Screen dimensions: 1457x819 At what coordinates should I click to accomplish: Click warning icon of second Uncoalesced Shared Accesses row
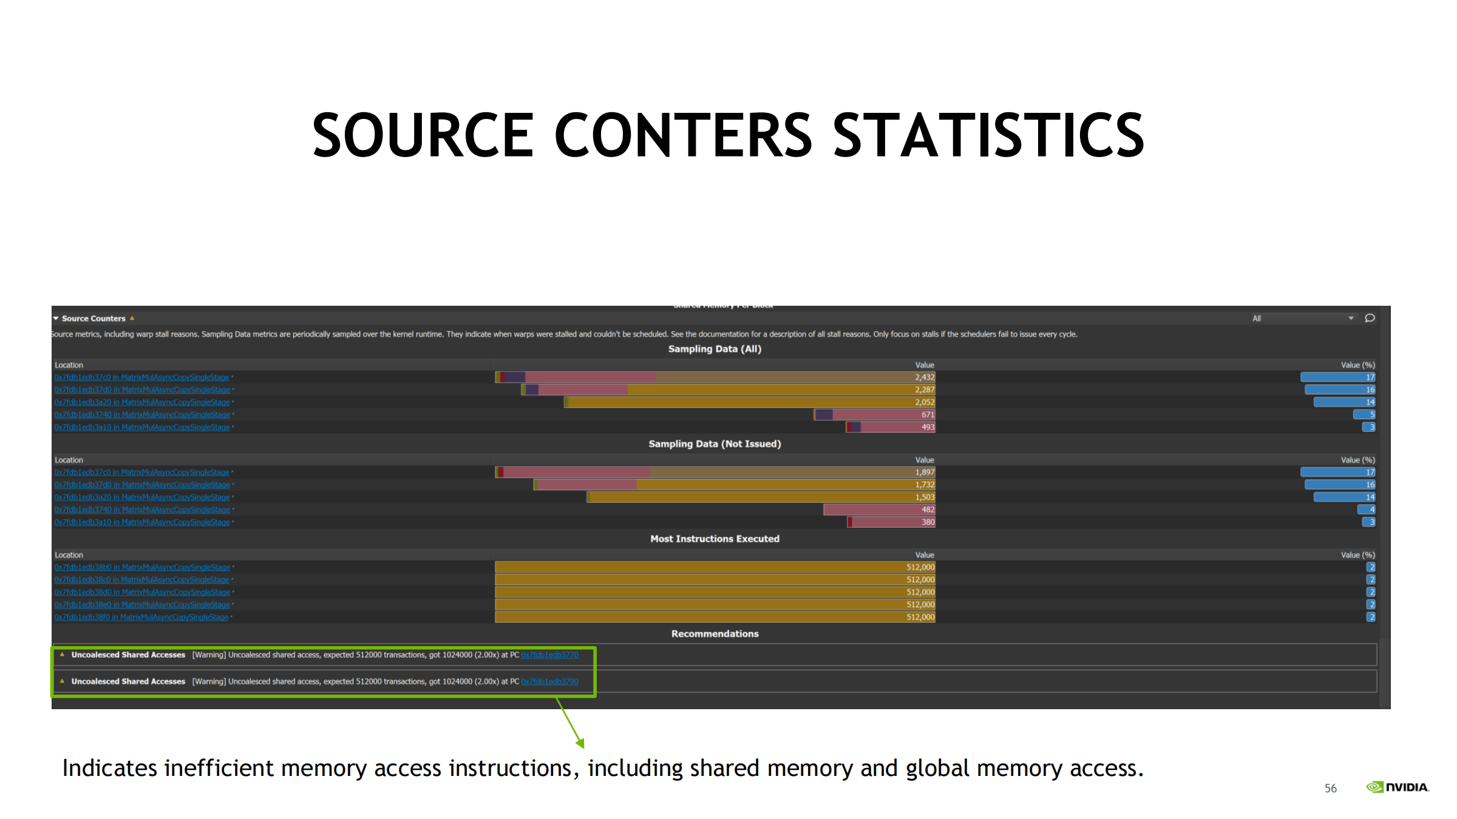62,681
